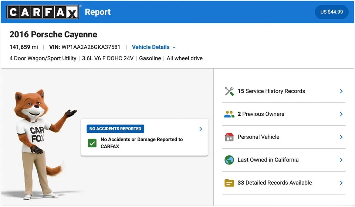Click the green checkmark no-accidents icon
Viewport: 355px width, 207px height.
click(92, 143)
